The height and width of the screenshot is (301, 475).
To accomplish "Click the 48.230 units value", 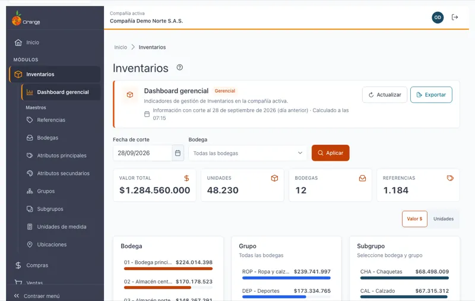I will coord(223,190).
